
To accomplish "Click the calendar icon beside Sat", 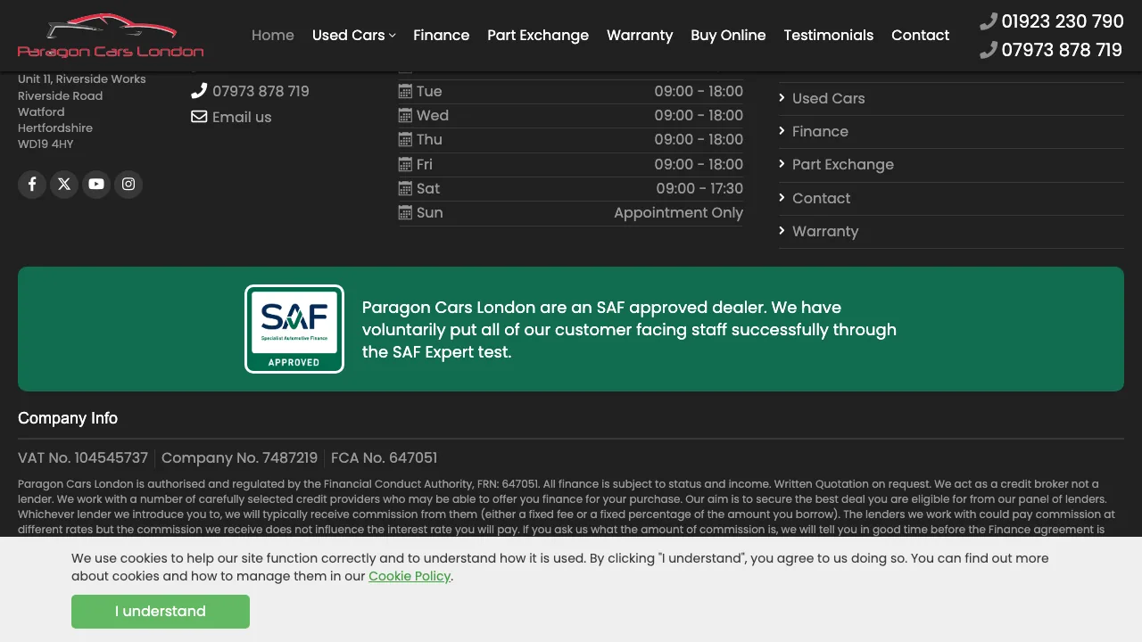I will click(404, 188).
